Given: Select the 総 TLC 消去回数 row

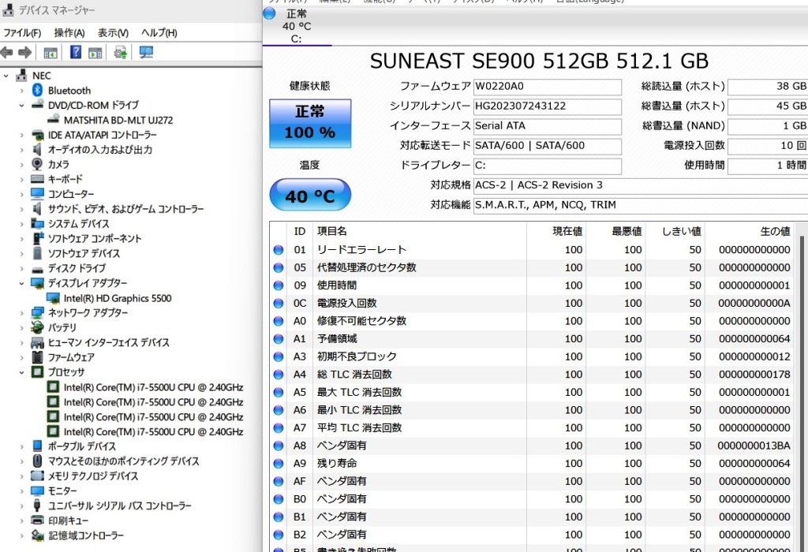Looking at the screenshot, I should coord(531,375).
